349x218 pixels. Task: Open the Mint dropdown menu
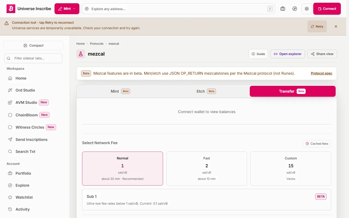(x=67, y=9)
